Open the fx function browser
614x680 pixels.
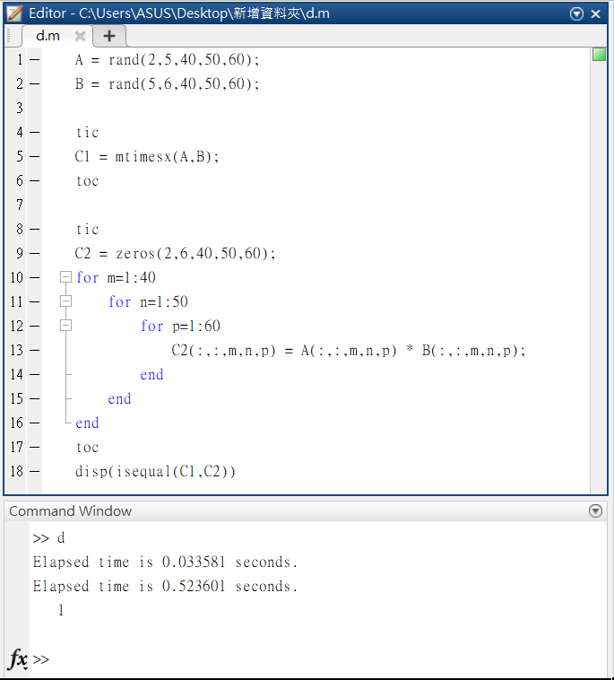17,659
